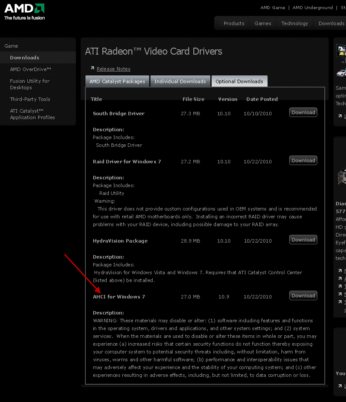Click the car image thumbnail in right sidebar
Screen dimensions: 346x402
point(341,73)
